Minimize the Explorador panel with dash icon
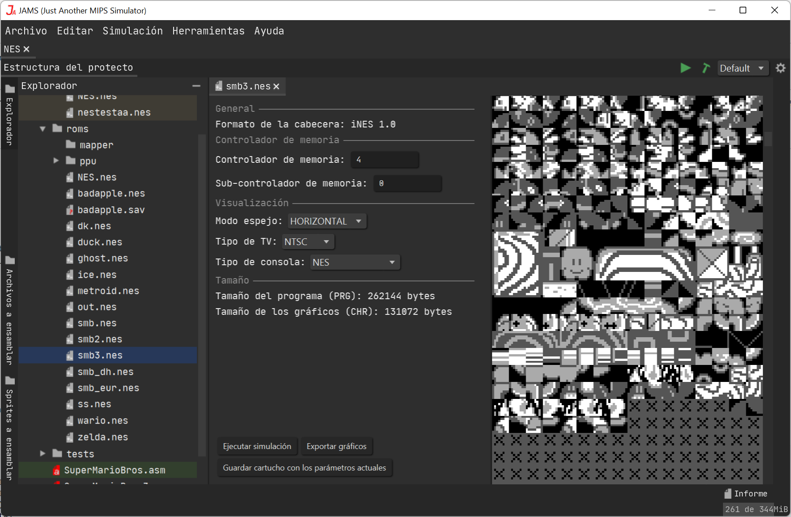This screenshot has height=517, width=791. tap(196, 86)
